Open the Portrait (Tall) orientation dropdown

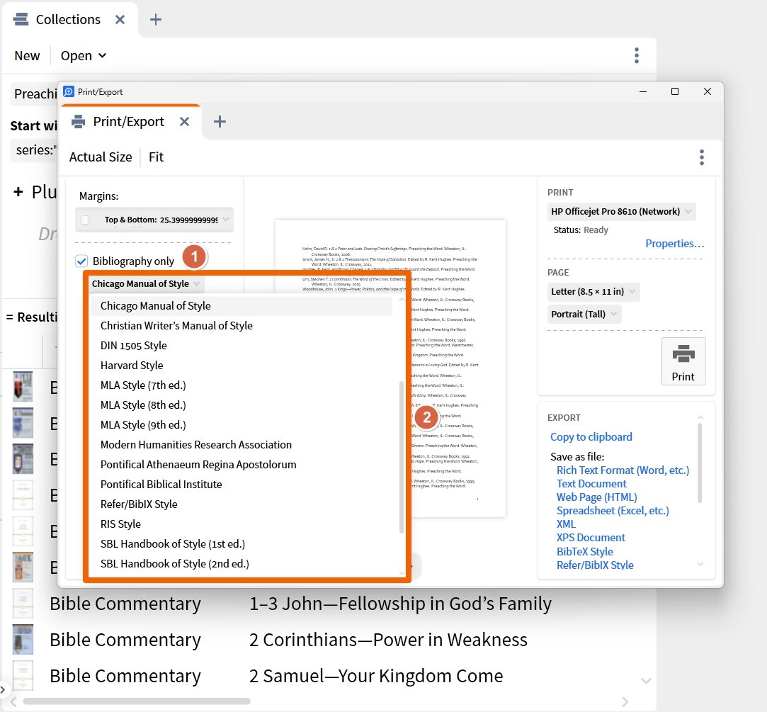coord(584,315)
